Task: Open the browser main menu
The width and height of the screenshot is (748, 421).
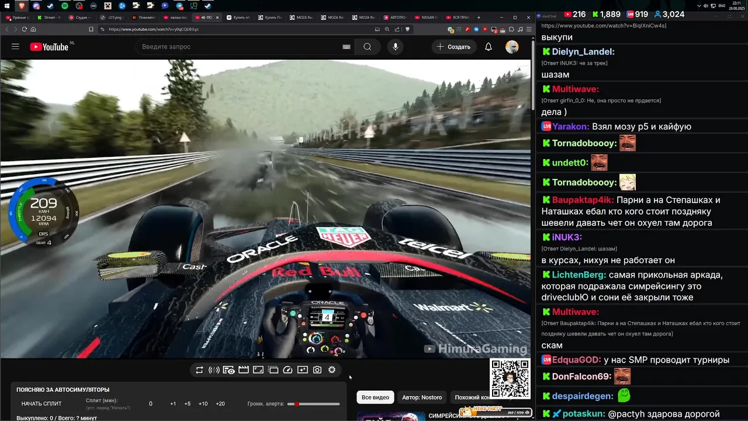Action: tap(529, 29)
